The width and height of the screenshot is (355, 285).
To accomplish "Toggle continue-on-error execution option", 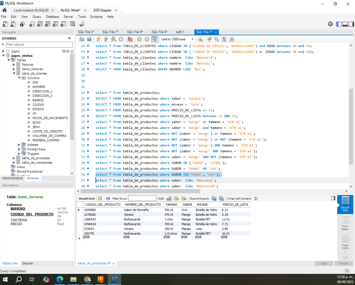I will click(130, 39).
